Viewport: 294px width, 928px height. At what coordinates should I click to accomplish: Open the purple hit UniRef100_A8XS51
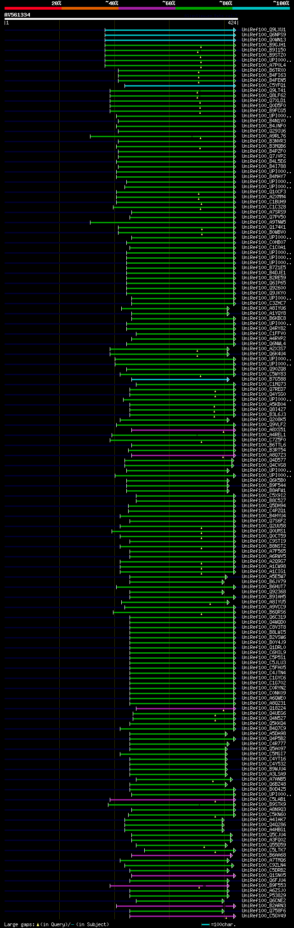[264, 429]
